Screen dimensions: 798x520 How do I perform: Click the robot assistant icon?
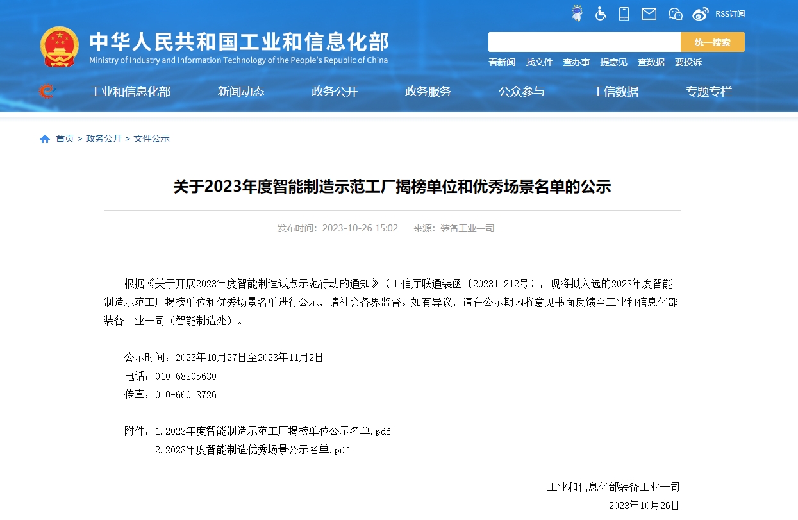(577, 13)
